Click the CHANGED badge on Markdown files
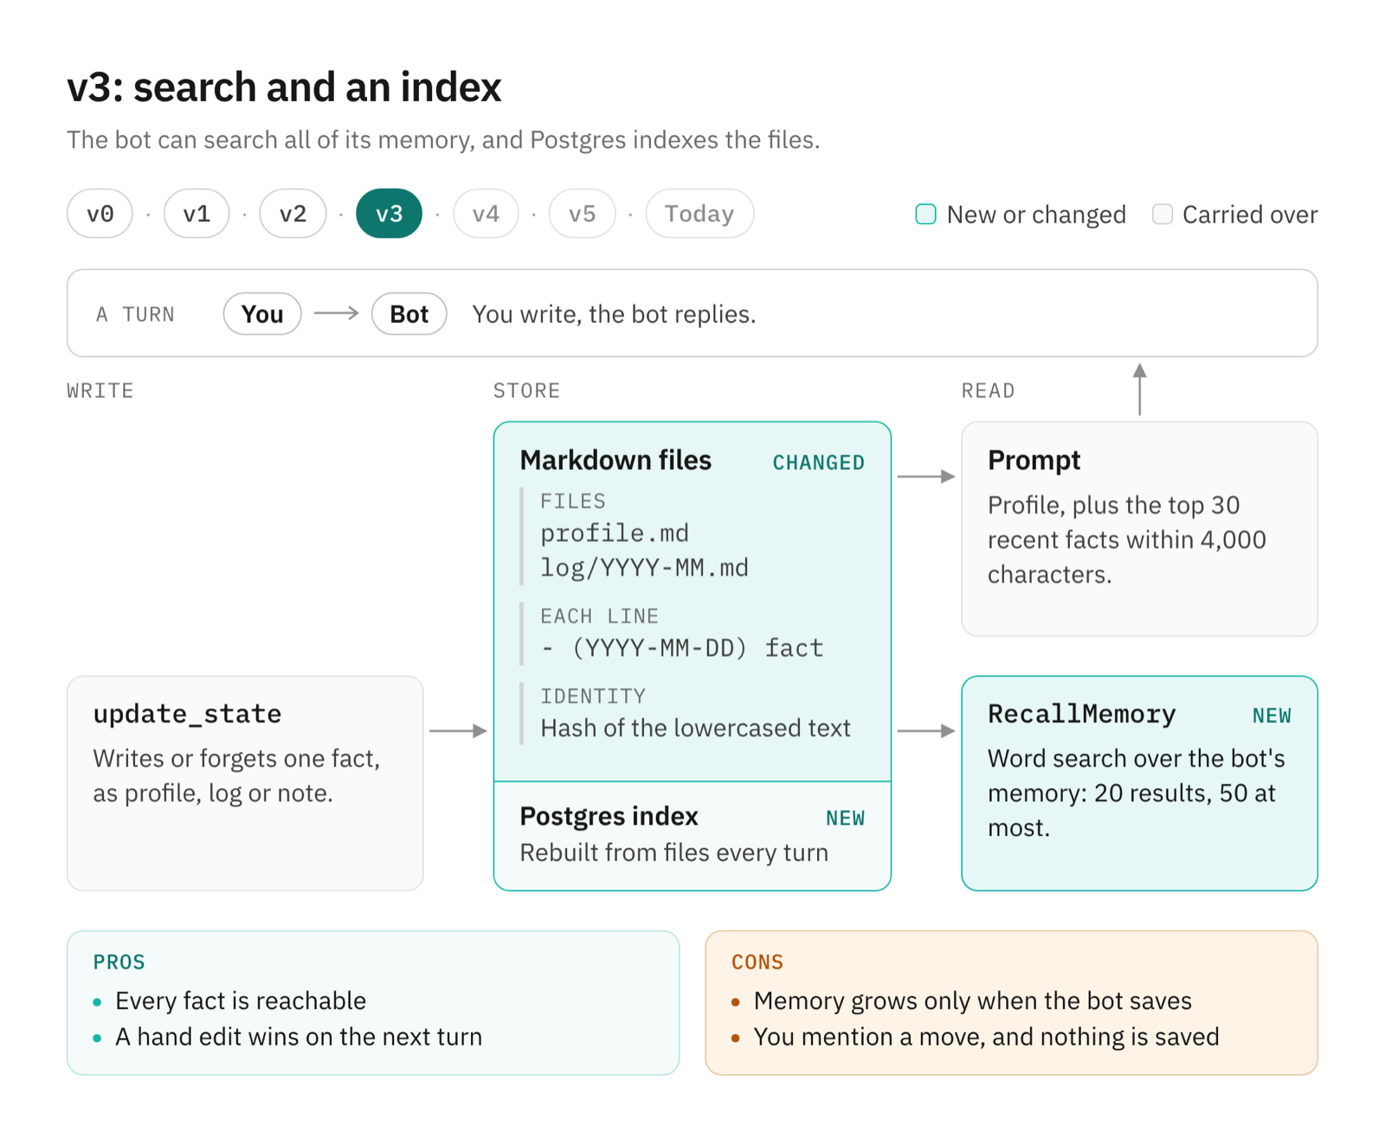1385x1138 pixels. (x=818, y=463)
